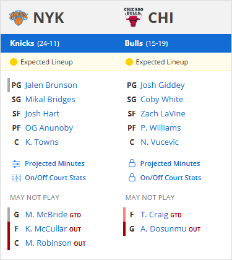This screenshot has width=232, height=260.
Task: Open Bulls On/Off Court Stats
Action: point(171,178)
